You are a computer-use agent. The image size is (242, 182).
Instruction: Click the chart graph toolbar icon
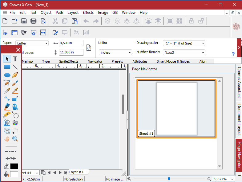click(x=86, y=33)
